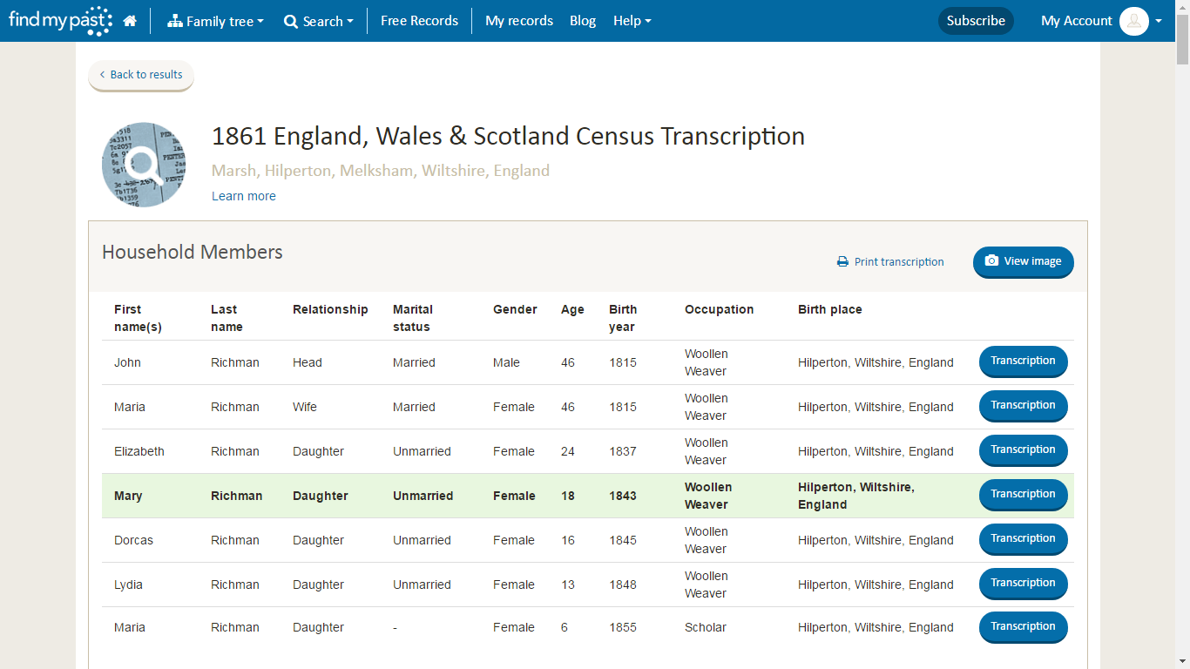Click the Search magnifying glass icon
Viewport: 1190px width, 669px height.
[x=291, y=22]
